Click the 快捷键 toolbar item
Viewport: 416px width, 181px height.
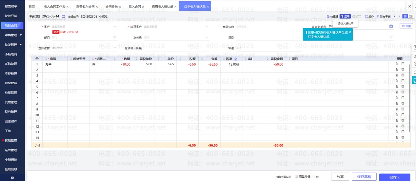332,16
